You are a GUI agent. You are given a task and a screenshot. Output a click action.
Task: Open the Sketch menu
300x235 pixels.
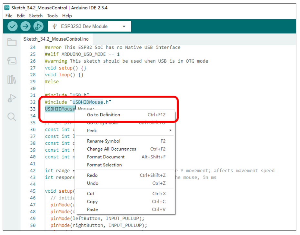click(x=36, y=16)
